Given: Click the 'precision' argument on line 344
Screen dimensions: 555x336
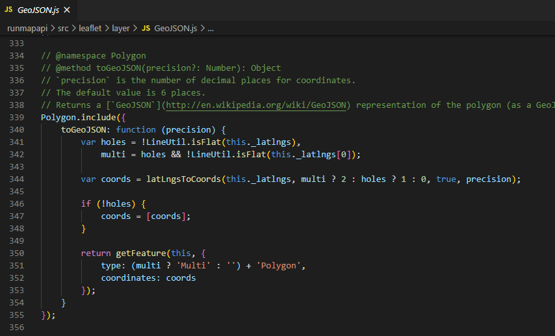Looking at the screenshot, I should [x=489, y=179].
